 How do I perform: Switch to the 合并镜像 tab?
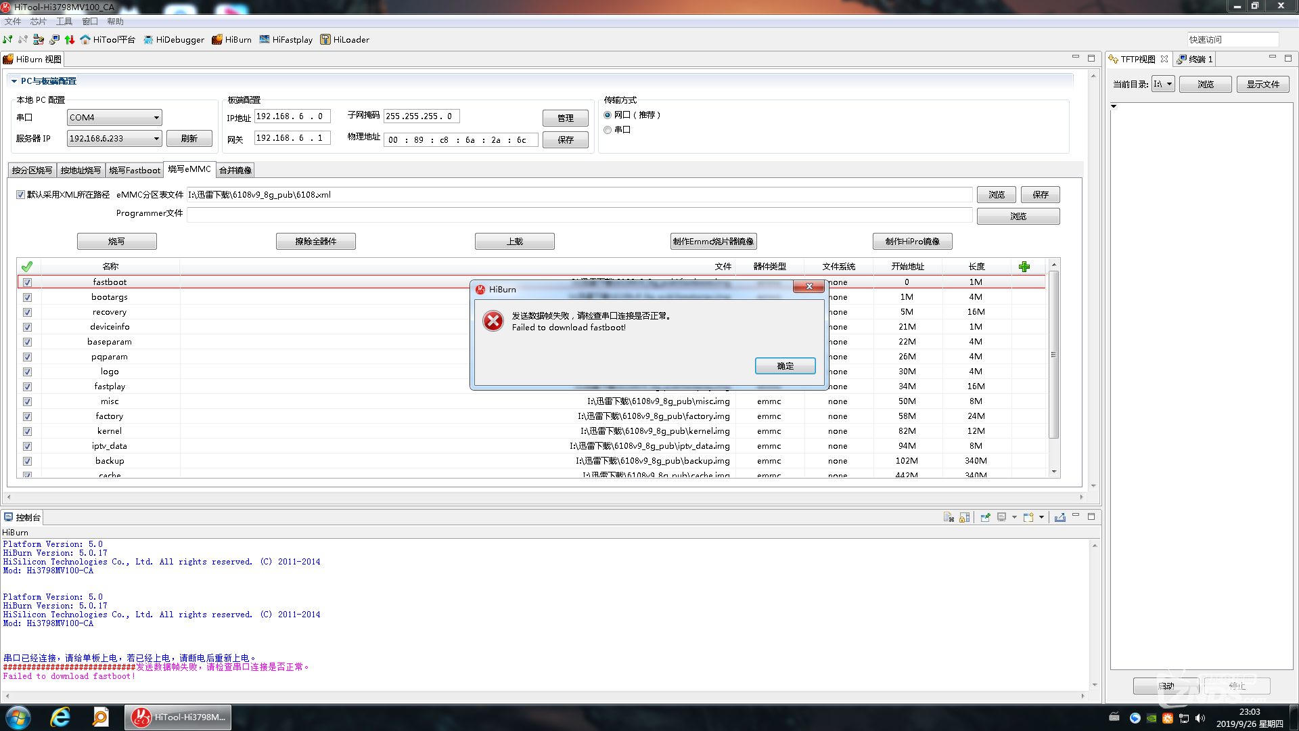[235, 170]
